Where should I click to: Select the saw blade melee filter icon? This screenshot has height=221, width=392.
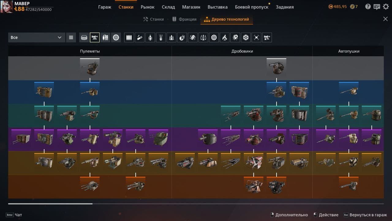pos(214,37)
